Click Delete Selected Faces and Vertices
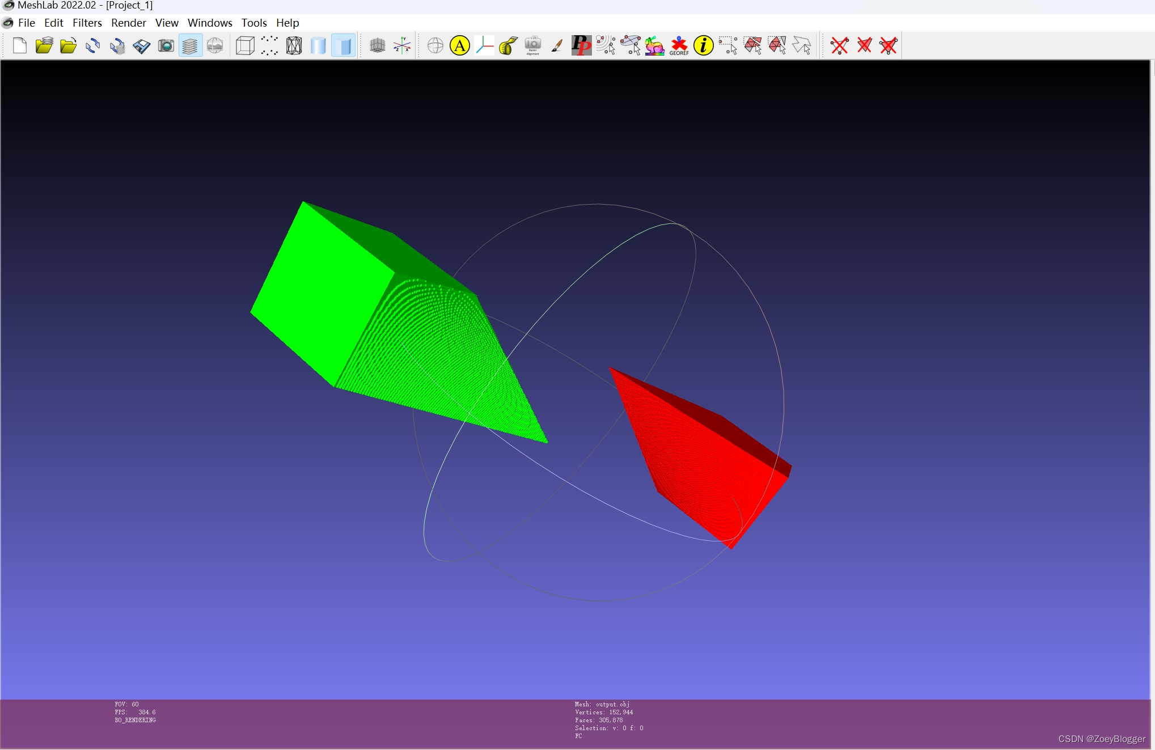 [889, 45]
